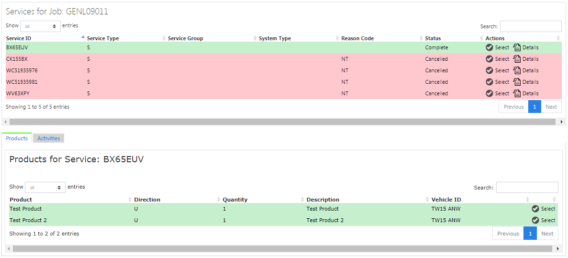This screenshot has height=258, width=568.
Task: Click the Vehicle ID TW15 ANW in Test Product row
Action: (x=446, y=209)
